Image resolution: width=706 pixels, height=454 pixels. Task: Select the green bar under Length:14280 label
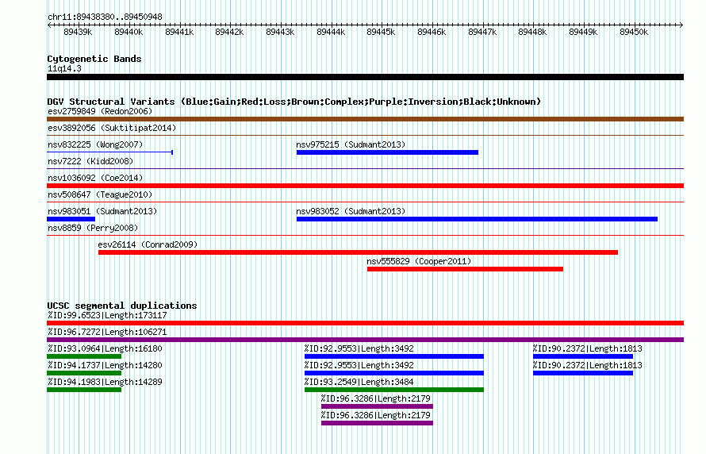pyautogui.click(x=84, y=373)
